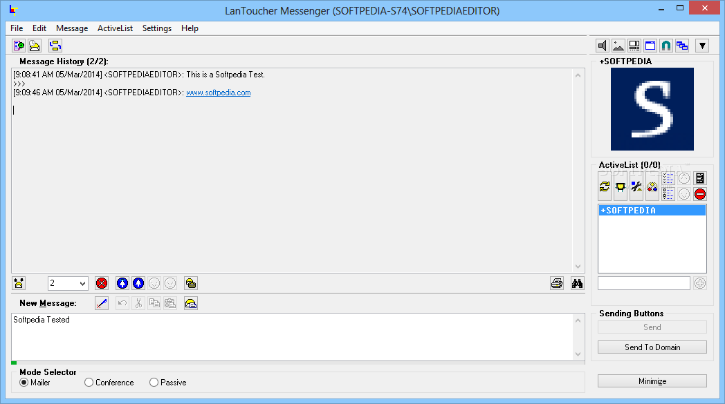Screen dimensions: 725x404
Task: Click the blue circle plain up-arrow icon
Action: 138,283
